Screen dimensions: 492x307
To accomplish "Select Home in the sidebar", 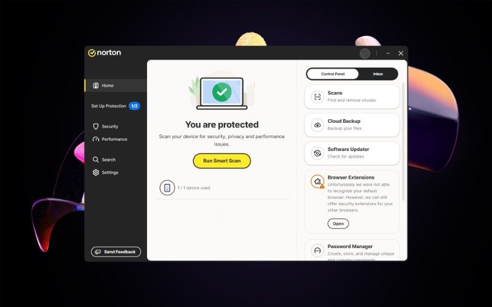I will coord(116,85).
